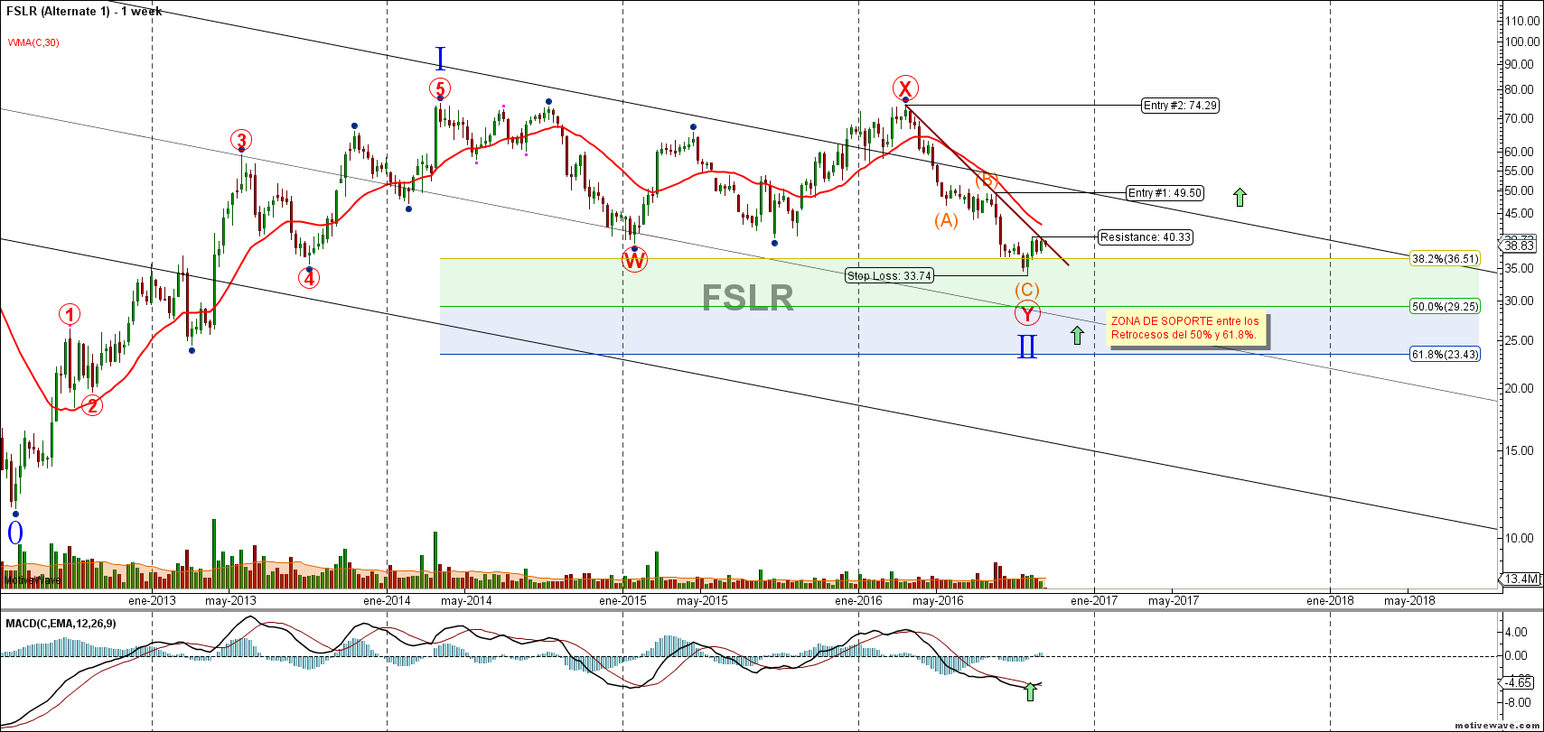Open the motivewave.com watermark link
Viewport: 1544px width, 732px height.
[1494, 725]
